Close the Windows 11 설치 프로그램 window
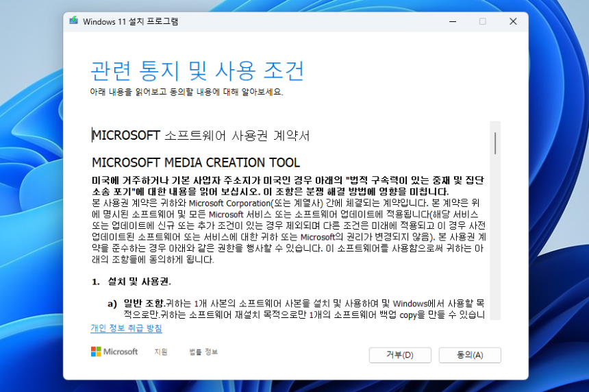The image size is (589, 392). 513,21
